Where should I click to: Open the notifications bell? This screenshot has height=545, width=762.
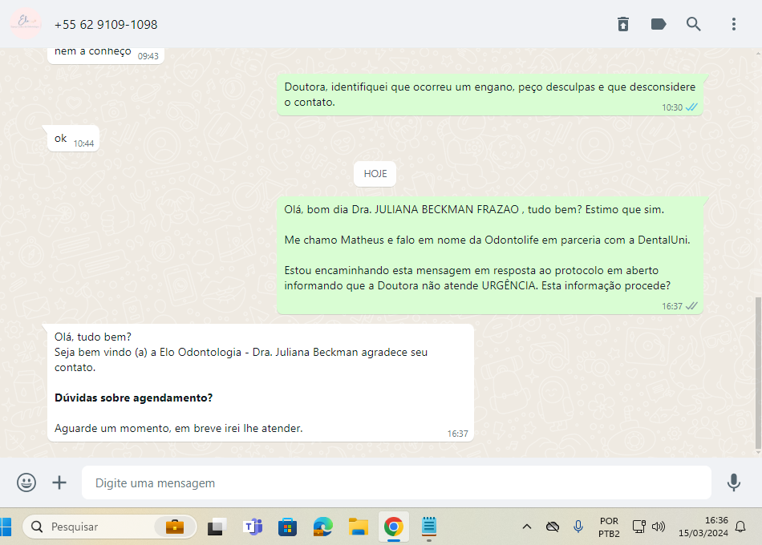(740, 527)
